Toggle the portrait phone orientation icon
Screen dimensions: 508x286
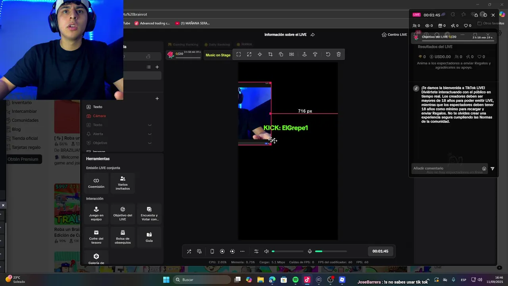212,251
